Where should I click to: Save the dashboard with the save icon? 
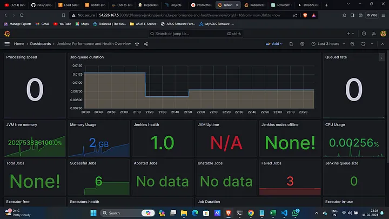(x=291, y=44)
